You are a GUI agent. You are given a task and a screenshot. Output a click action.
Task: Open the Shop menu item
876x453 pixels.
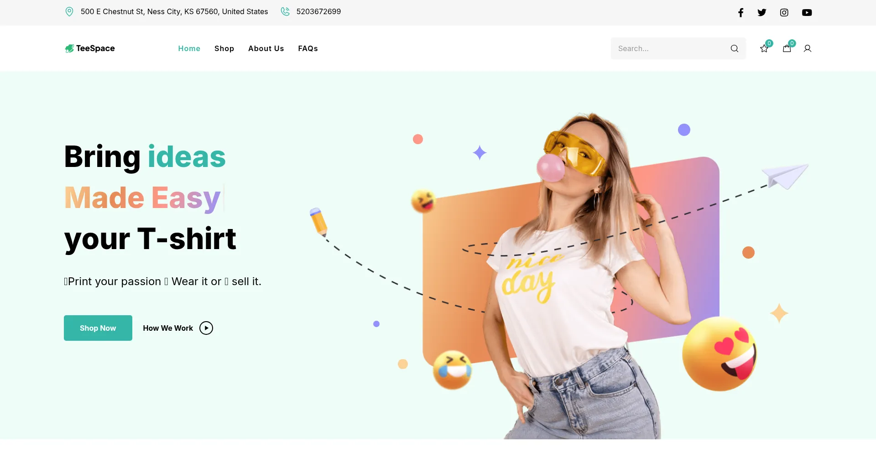(x=224, y=48)
